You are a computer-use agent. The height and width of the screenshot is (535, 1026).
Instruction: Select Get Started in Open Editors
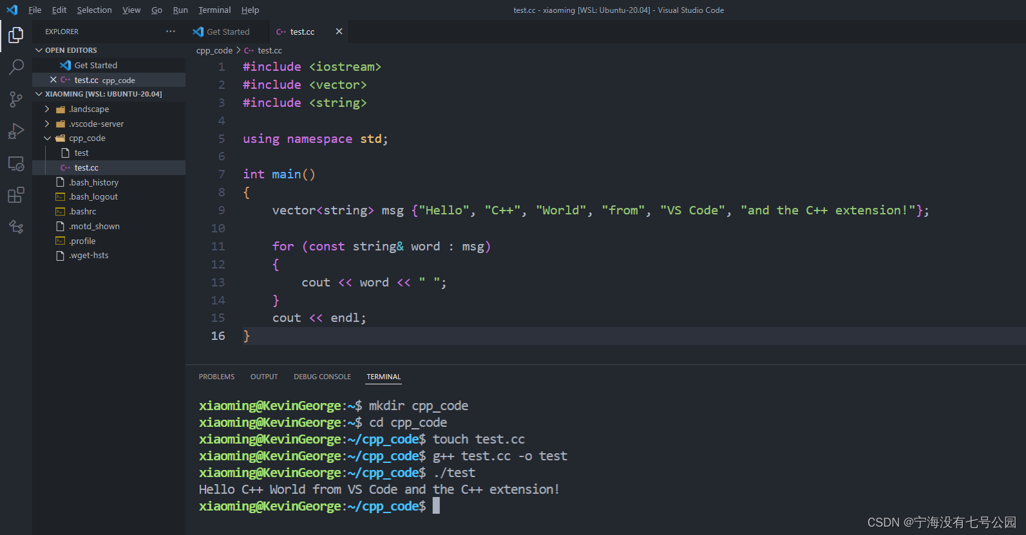coord(109,65)
